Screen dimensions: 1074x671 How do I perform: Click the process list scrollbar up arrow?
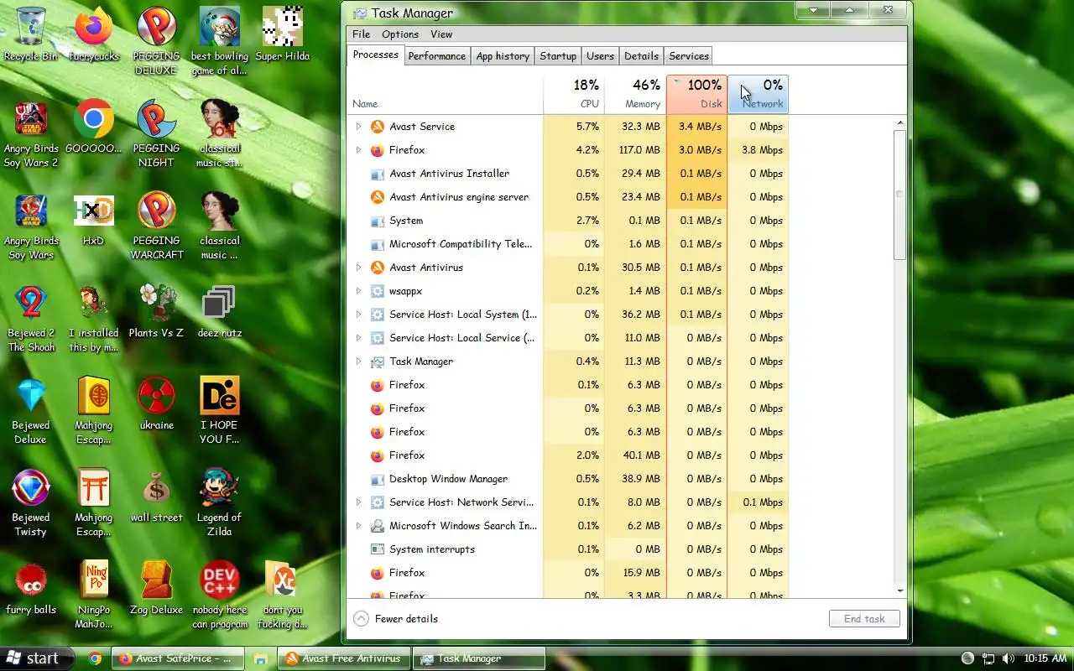pyautogui.click(x=899, y=123)
